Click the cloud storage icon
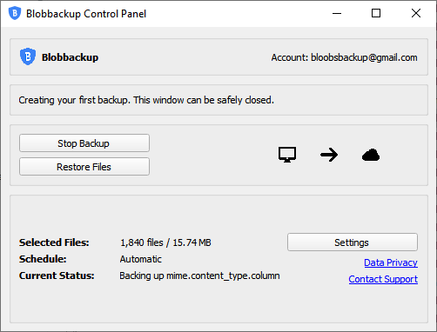The image size is (437, 332). click(371, 155)
